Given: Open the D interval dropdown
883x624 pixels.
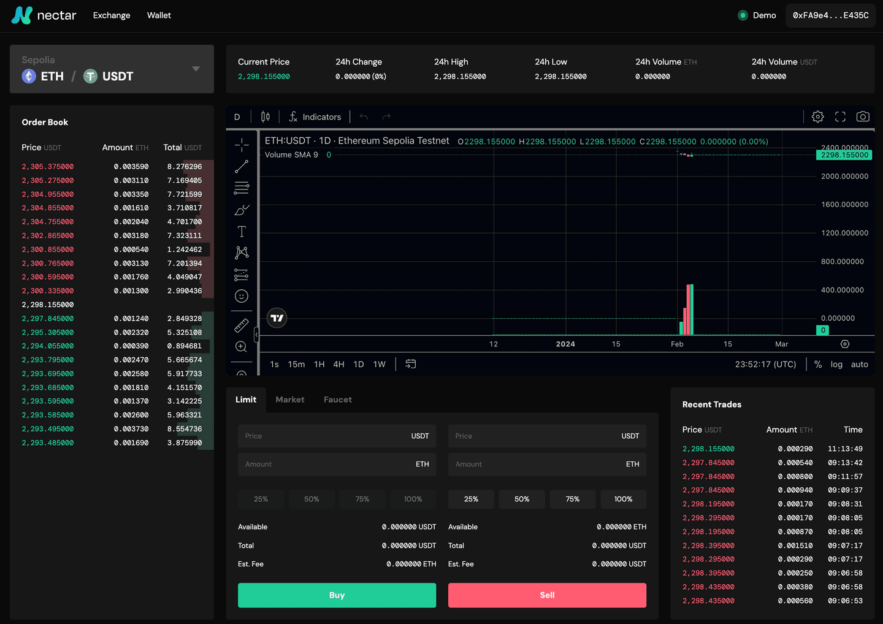Looking at the screenshot, I should 237,116.
